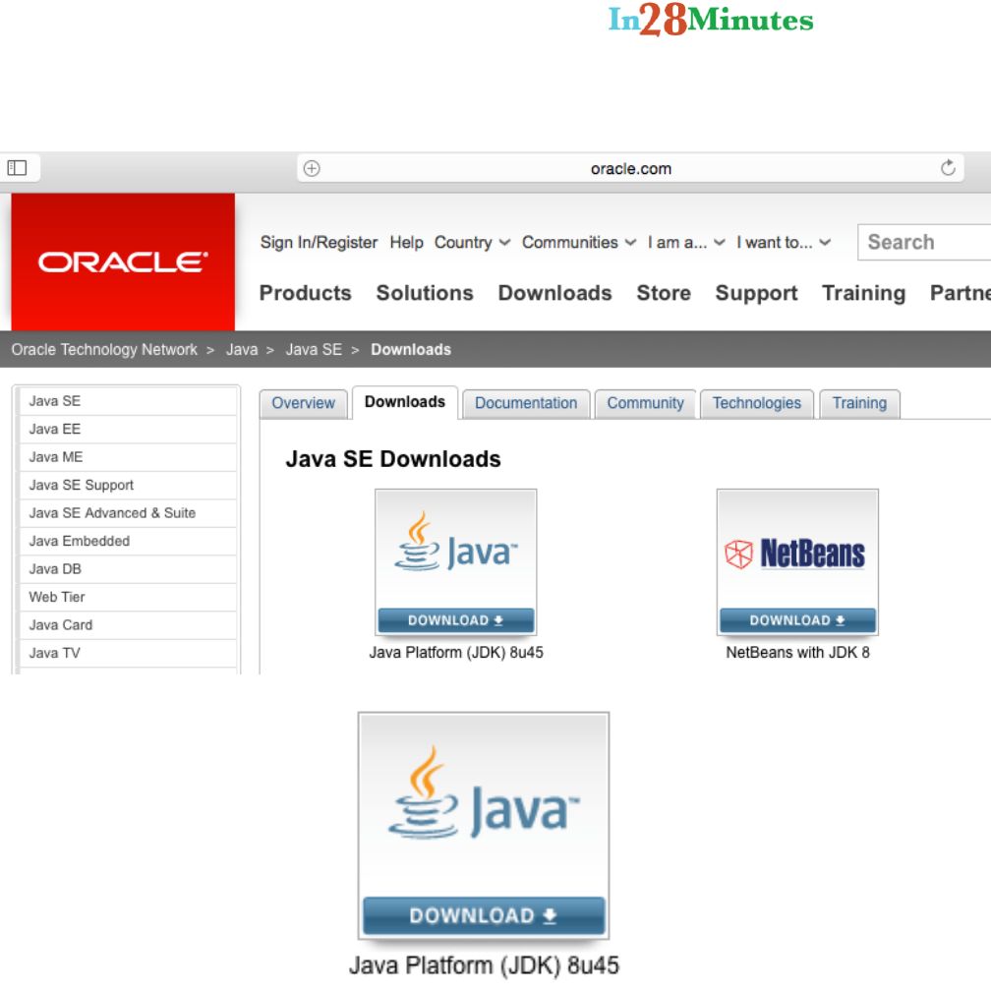Focus the Search field
The height and width of the screenshot is (994, 991).
click(924, 242)
